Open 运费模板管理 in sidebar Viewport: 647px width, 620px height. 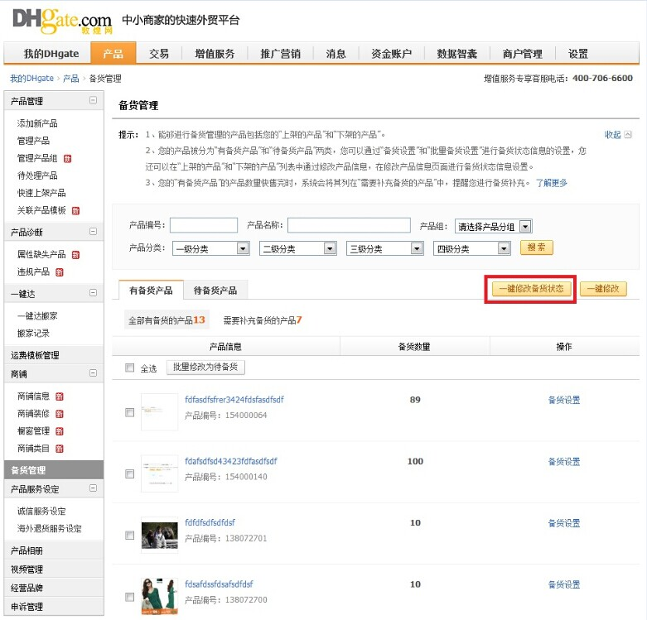click(x=35, y=355)
